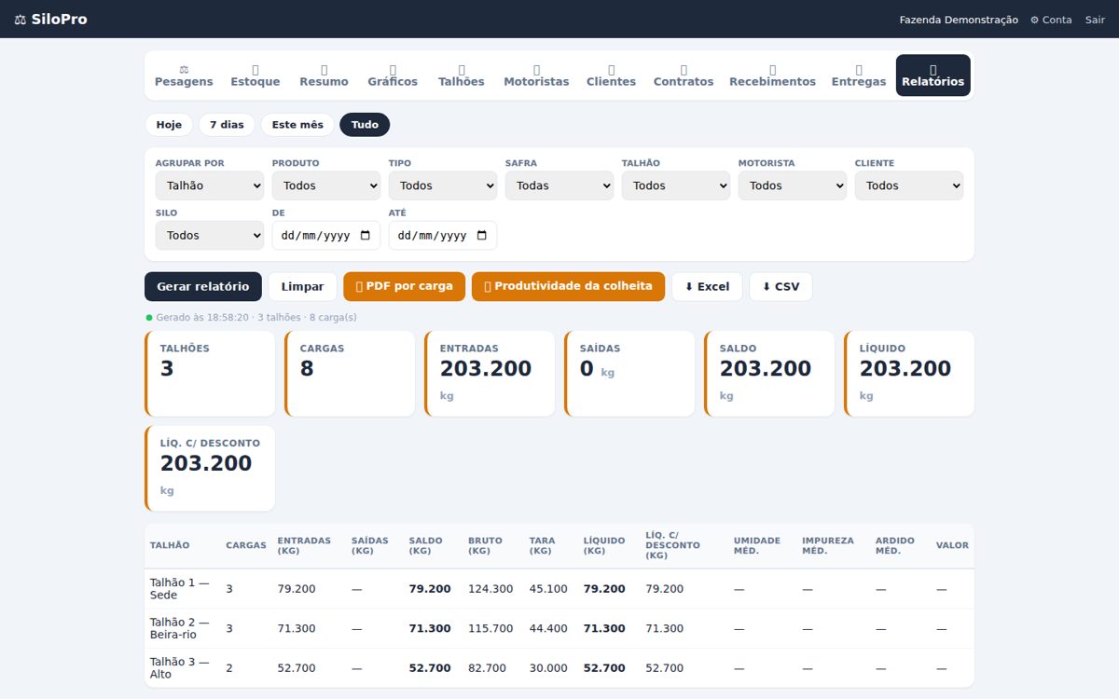This screenshot has width=1119, height=699.
Task: Select the Este mês period filter
Action: click(x=297, y=125)
